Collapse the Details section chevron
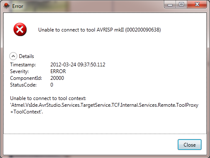Image resolution: width=210 pixels, height=158 pixels. 13,56
